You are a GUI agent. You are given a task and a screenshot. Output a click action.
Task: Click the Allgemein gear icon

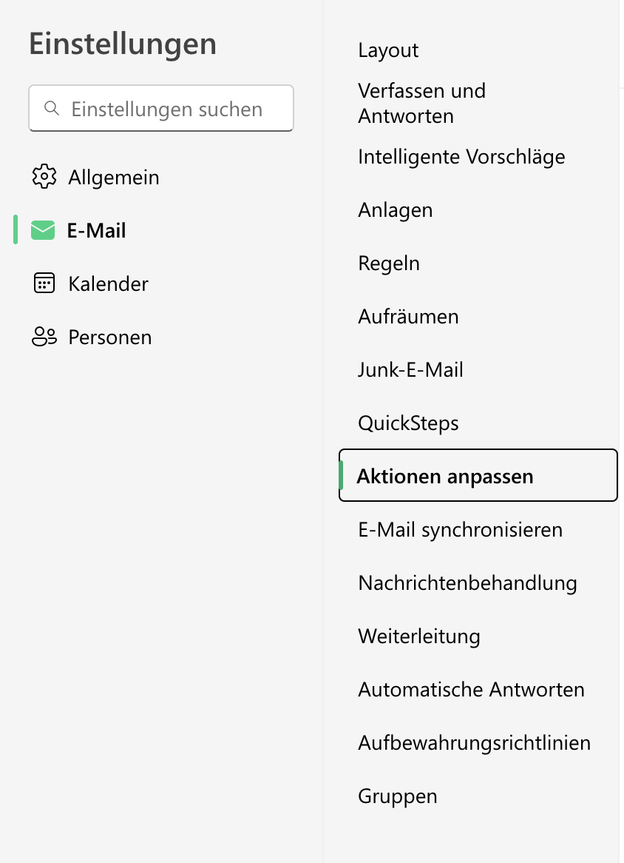click(44, 178)
